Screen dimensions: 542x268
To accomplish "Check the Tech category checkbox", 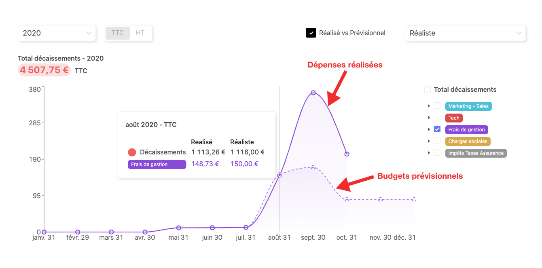I will [x=438, y=118].
